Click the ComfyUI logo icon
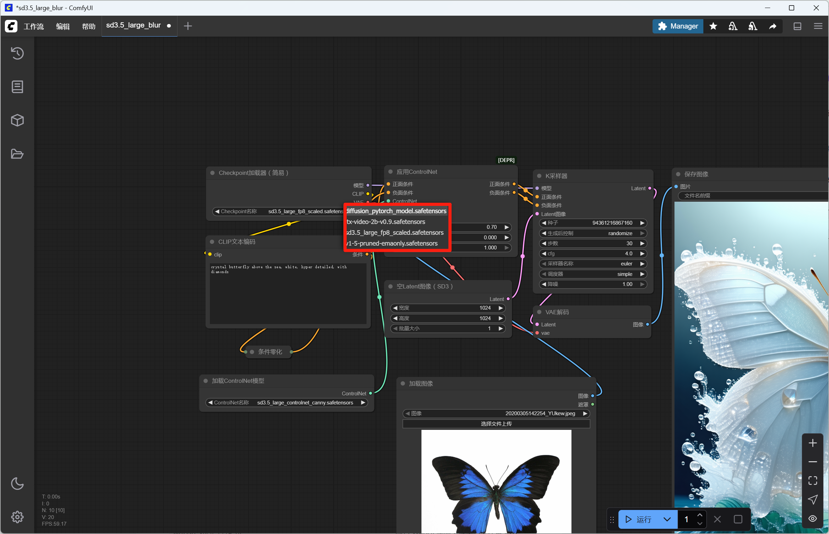This screenshot has height=534, width=829. click(x=11, y=26)
